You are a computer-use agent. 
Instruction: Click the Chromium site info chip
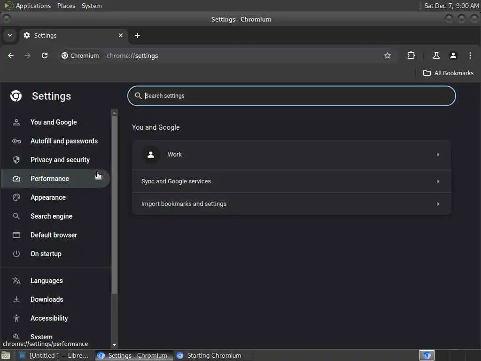(x=80, y=55)
